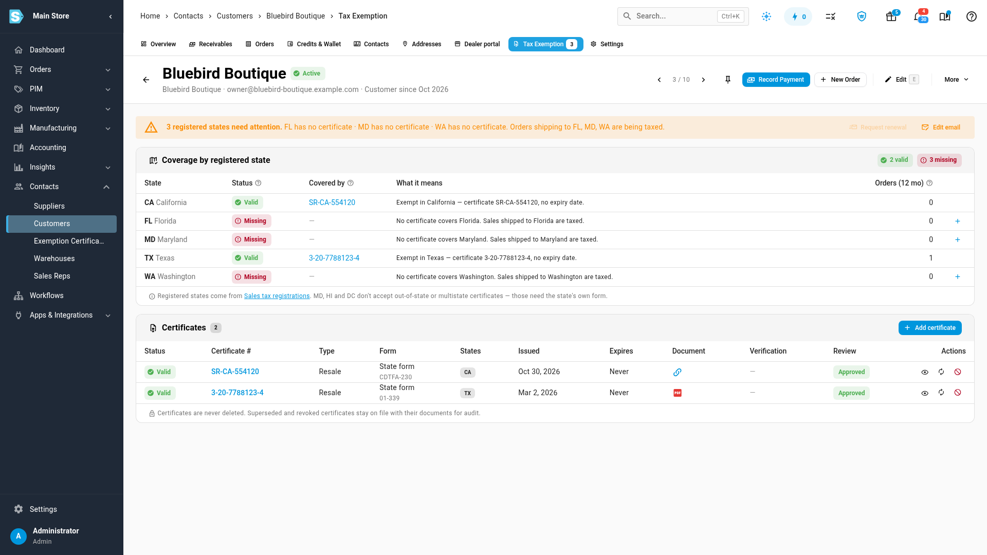
Task: Open the AI assistant sparkle icon
Action: pyautogui.click(x=766, y=16)
